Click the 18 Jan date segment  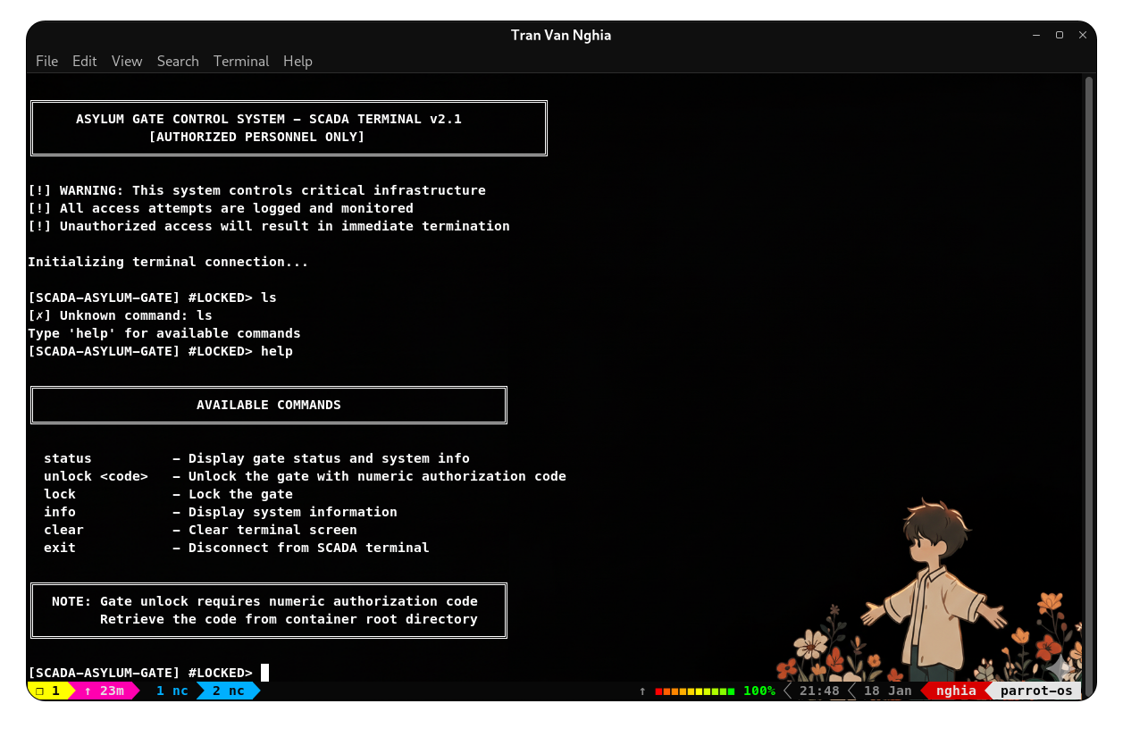[x=887, y=691]
